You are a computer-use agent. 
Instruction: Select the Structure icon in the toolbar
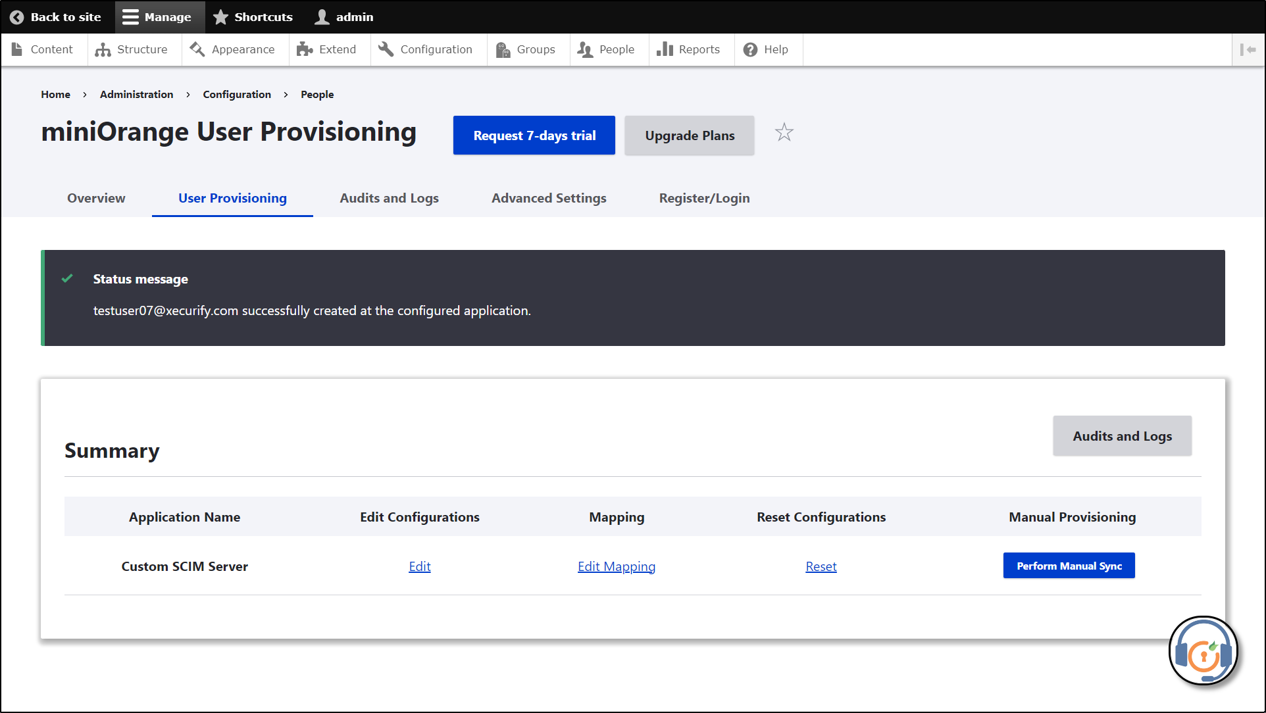[102, 49]
